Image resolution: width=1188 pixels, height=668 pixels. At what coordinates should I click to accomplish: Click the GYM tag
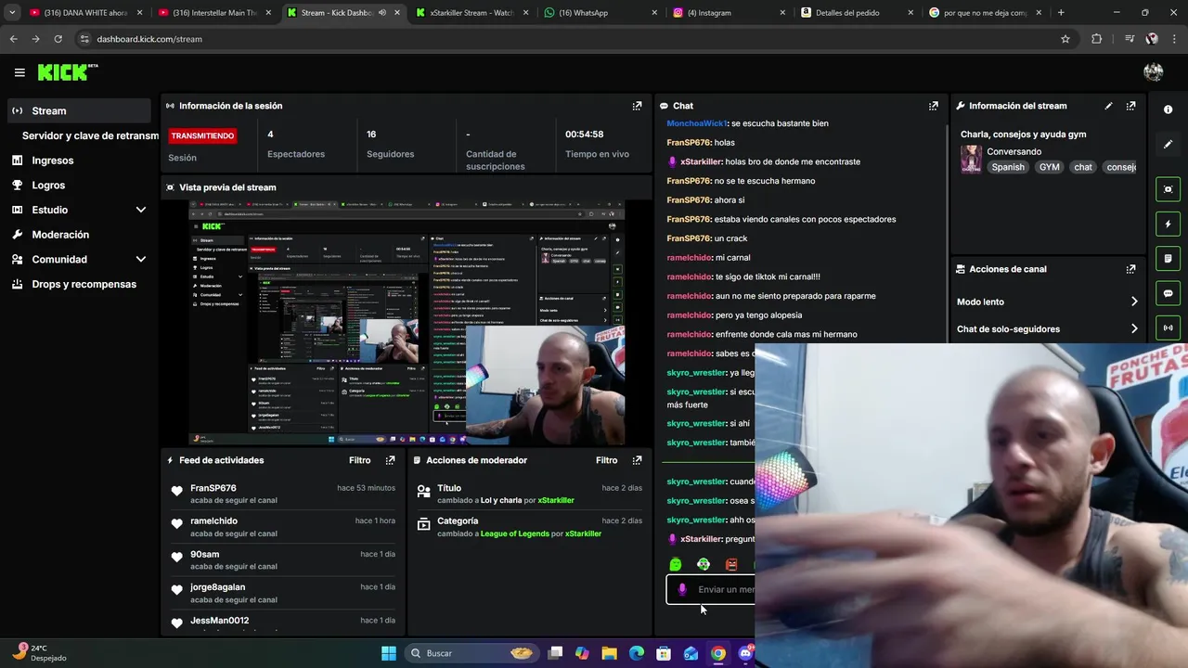tap(1049, 167)
